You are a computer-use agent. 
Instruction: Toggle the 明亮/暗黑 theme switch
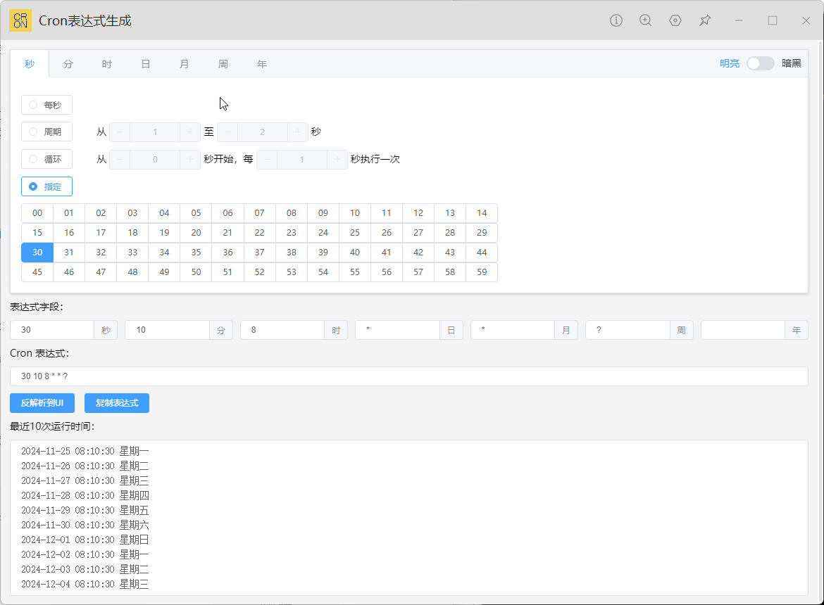760,63
